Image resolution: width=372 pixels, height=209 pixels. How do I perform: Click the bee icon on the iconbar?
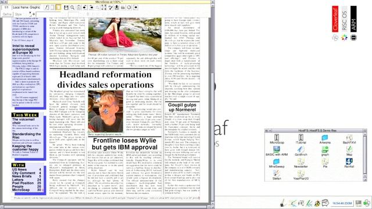point(317,203)
